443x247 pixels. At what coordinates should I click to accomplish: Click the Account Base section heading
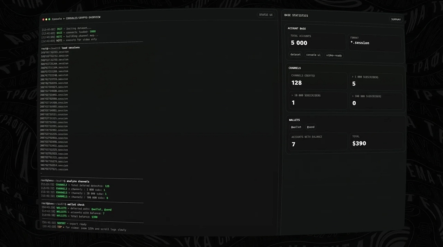[x=297, y=28]
